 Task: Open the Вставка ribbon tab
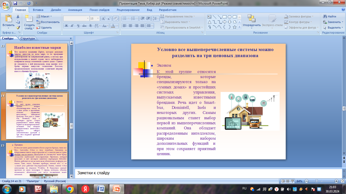pos(38,10)
